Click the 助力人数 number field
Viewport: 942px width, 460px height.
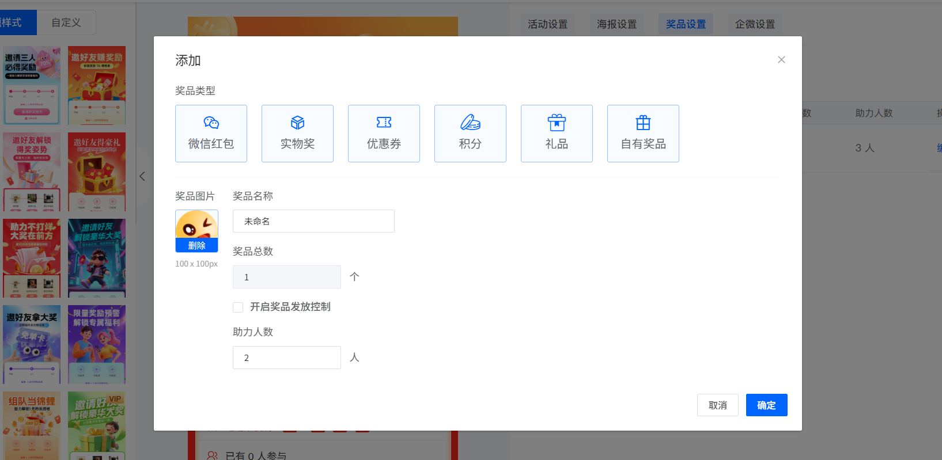pos(286,358)
